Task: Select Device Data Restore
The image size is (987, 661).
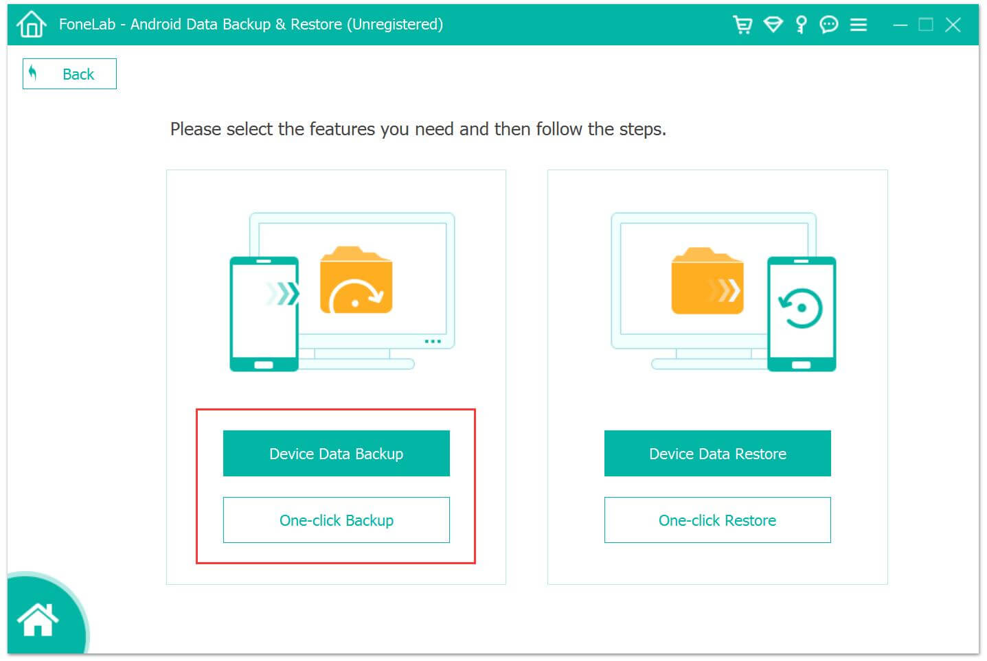Action: coord(717,454)
